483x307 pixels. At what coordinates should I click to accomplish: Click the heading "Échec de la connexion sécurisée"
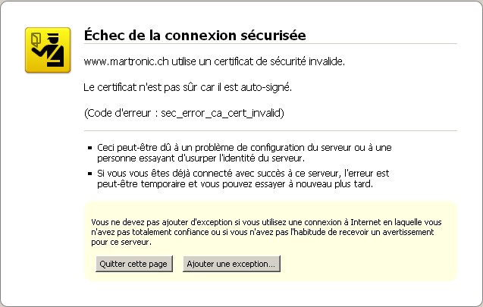(x=195, y=34)
